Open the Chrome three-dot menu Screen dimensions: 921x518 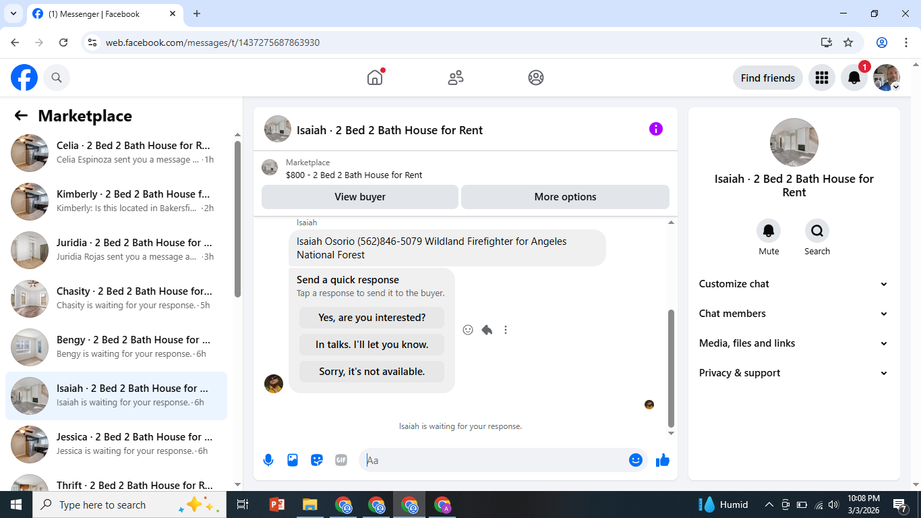(x=906, y=42)
